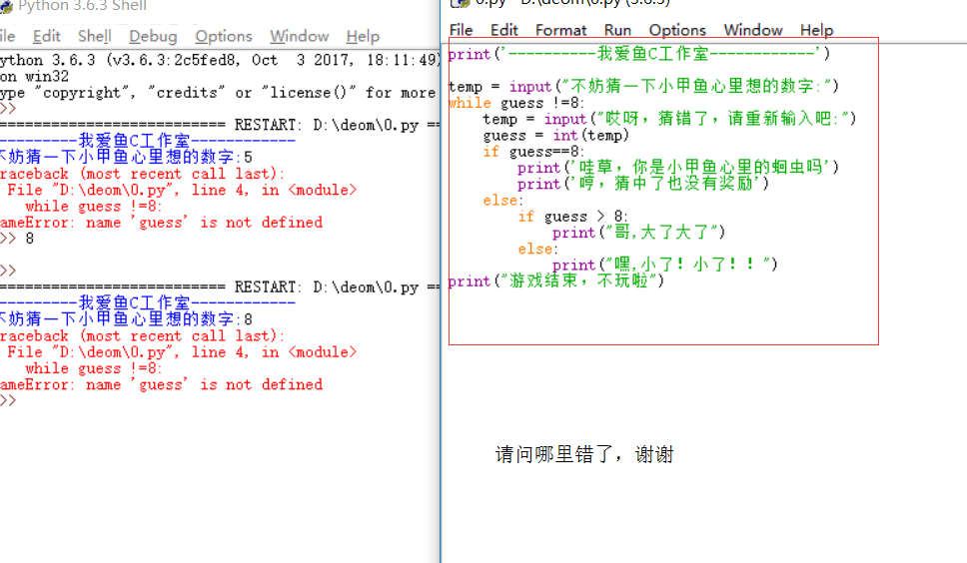Click the 'guess = int(temp)' code line
Screen dimensions: 967x563
pos(555,135)
